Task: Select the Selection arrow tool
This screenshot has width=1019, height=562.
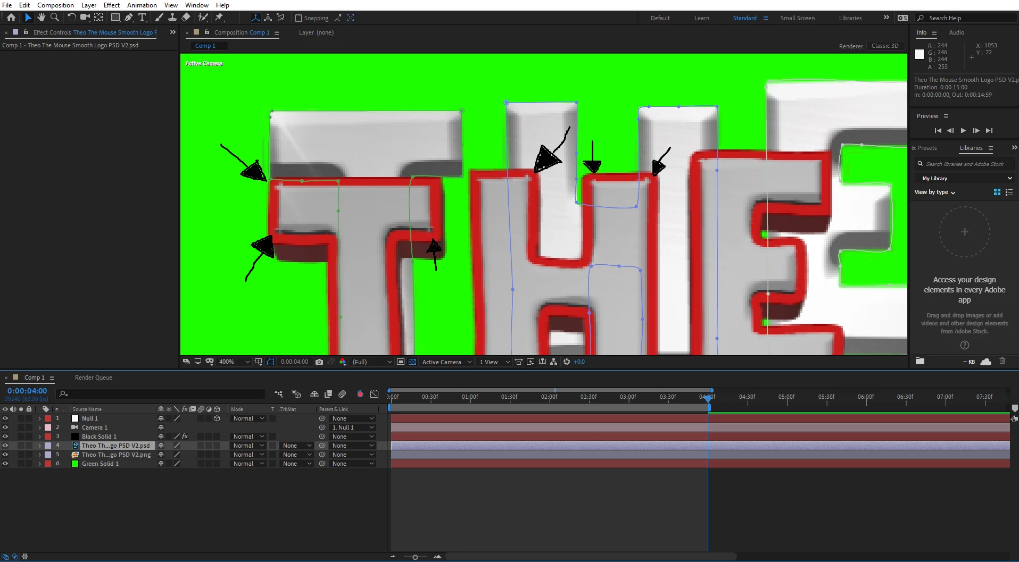Action: (28, 18)
